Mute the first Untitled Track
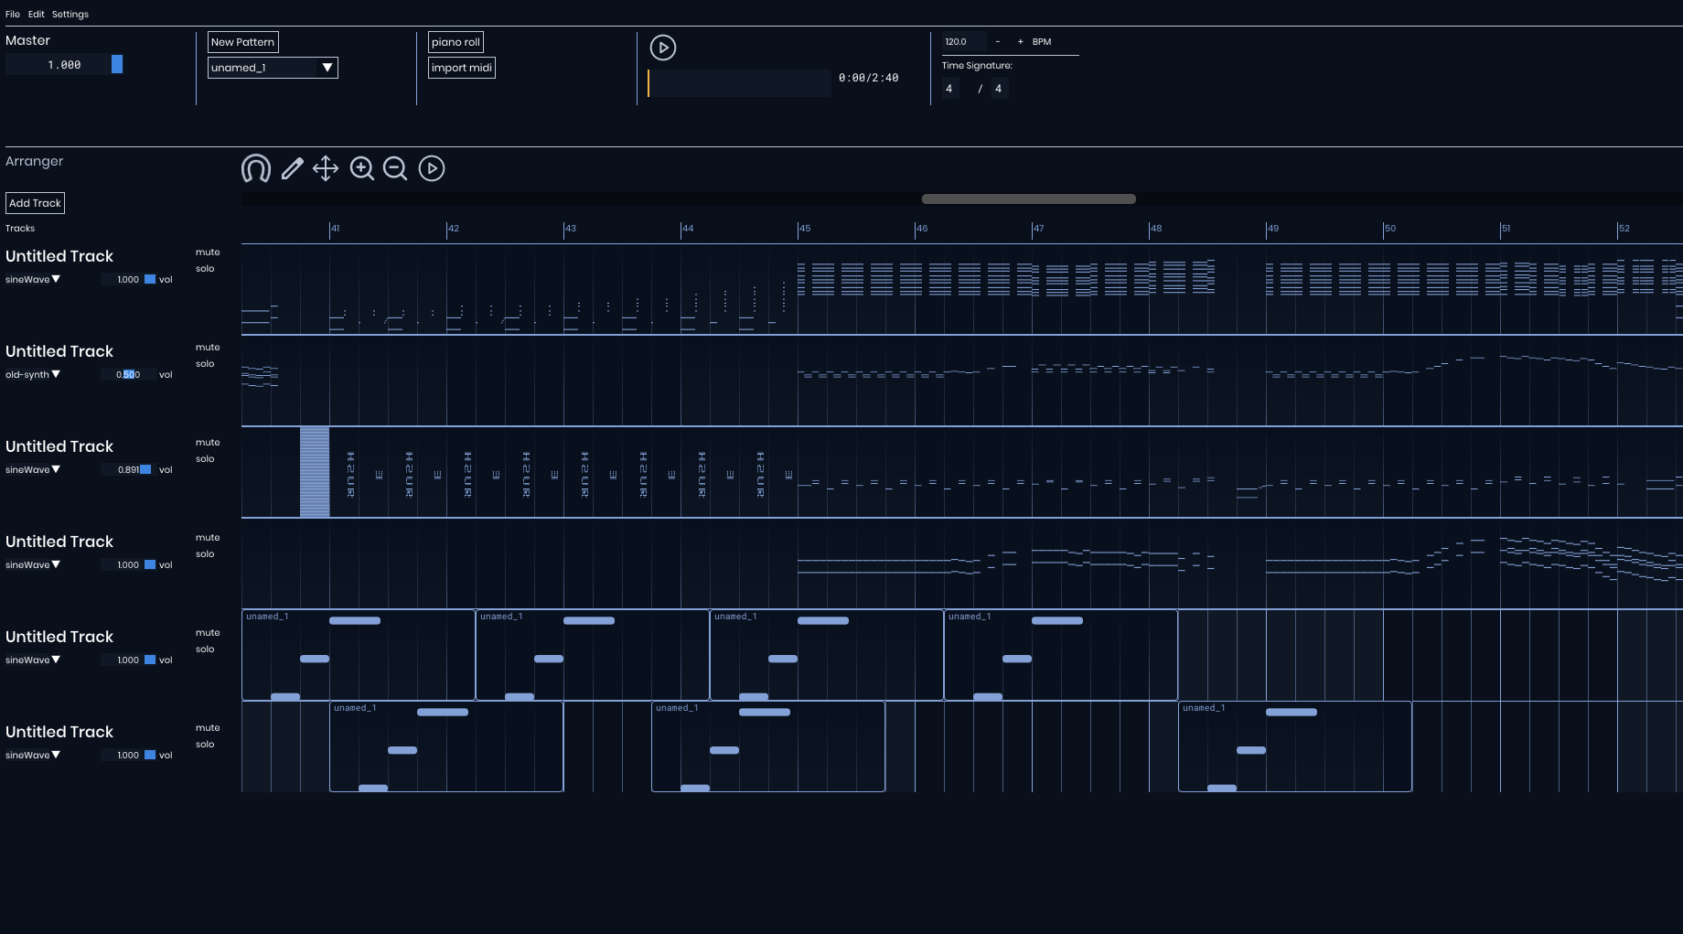The image size is (1683, 934). click(207, 252)
